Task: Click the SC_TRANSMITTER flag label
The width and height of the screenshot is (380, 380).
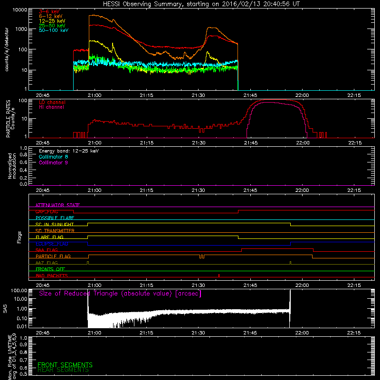Action: [x=55, y=231]
